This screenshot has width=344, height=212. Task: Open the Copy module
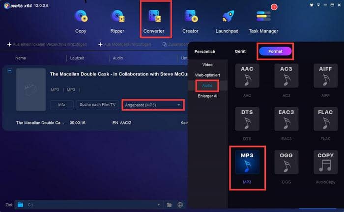(81, 22)
